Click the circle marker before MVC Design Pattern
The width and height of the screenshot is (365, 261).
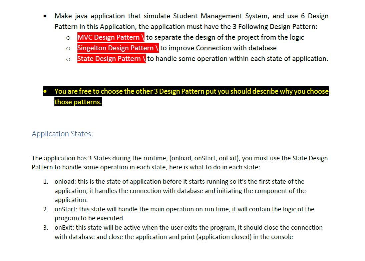(x=68, y=38)
